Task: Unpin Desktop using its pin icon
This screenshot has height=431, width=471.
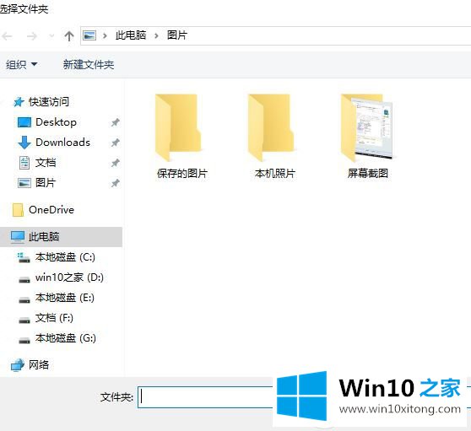Action: point(115,122)
